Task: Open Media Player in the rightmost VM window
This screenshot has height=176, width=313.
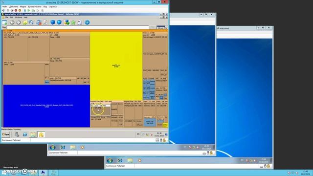Action: [139, 160]
